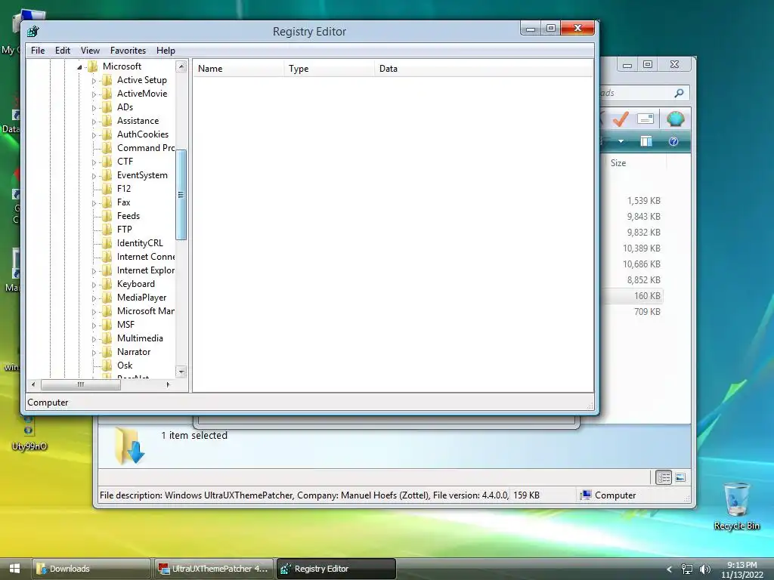Click the Type column header
Screen dimensions: 774x580
[x=330, y=69]
